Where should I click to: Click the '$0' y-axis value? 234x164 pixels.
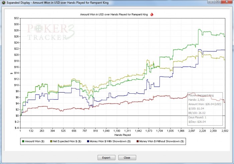tap(17, 115)
